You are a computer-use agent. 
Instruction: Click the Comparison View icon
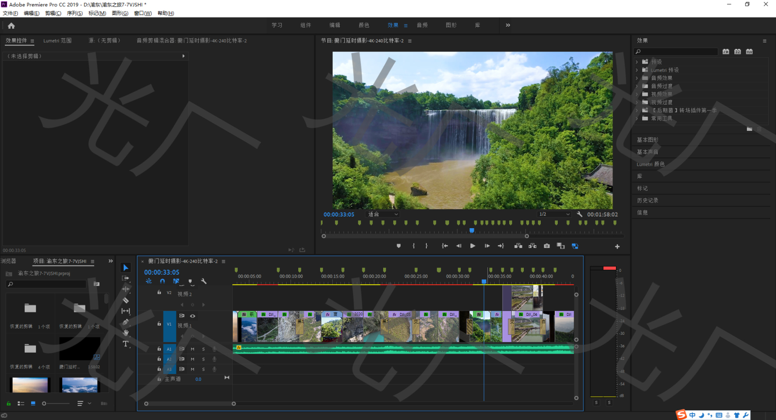tap(561, 246)
